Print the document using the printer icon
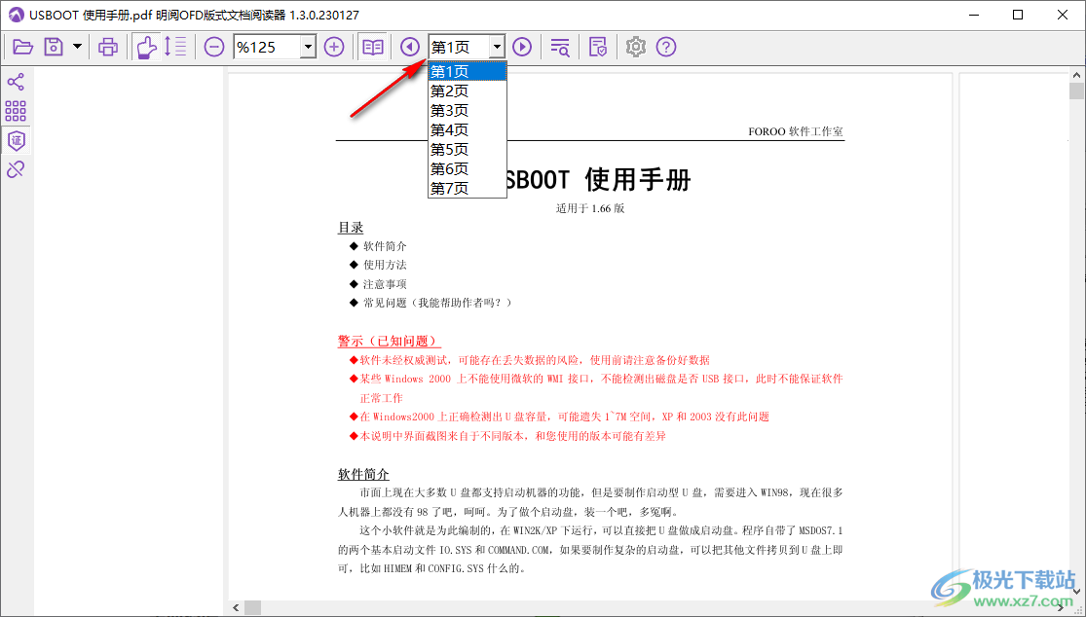 [107, 47]
